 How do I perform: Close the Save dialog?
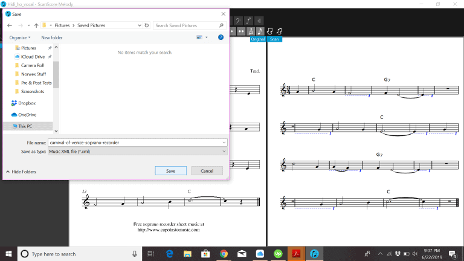(x=224, y=14)
